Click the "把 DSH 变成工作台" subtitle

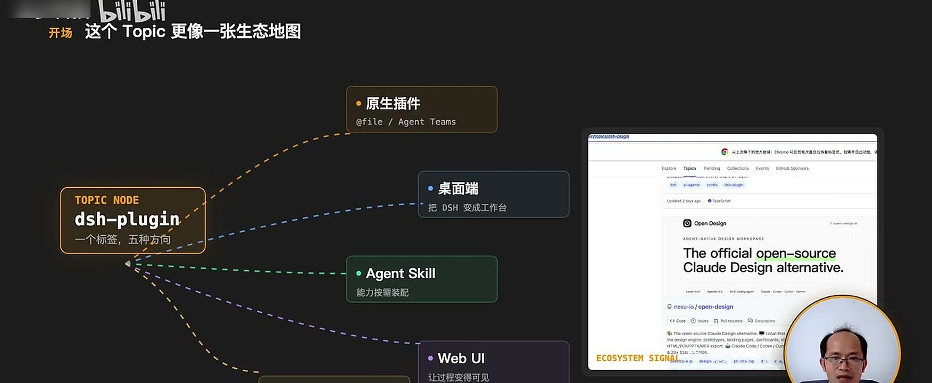pyautogui.click(x=468, y=207)
